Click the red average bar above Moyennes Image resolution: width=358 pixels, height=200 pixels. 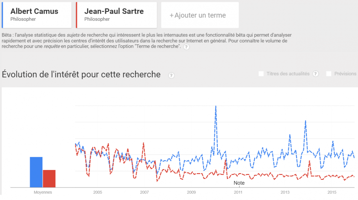click(x=49, y=178)
